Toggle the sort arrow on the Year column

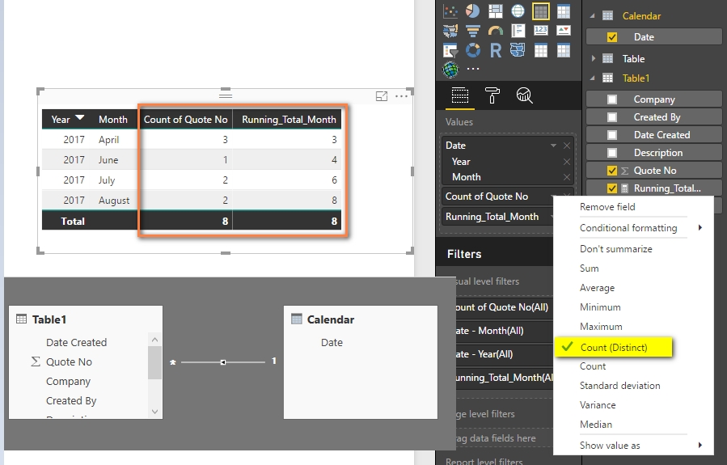pos(80,118)
